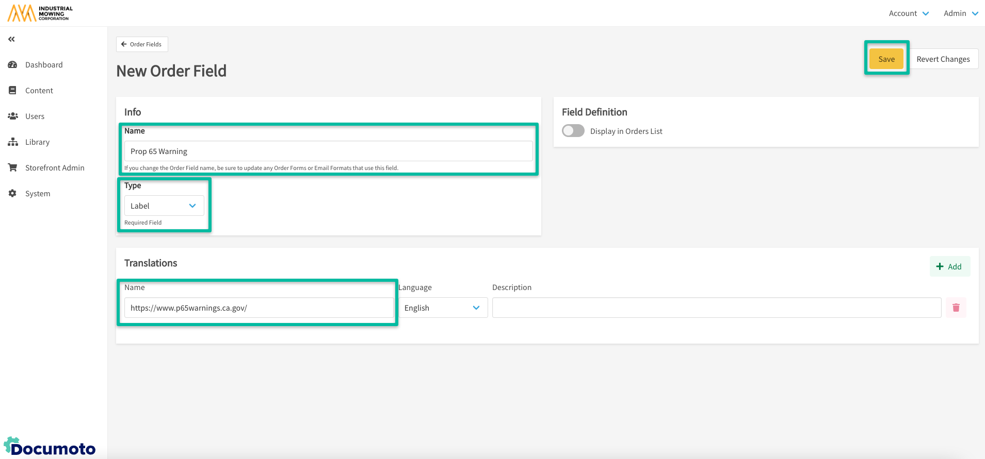Open the Language dropdown showing English
Screen dimensions: 985x459
pos(442,308)
